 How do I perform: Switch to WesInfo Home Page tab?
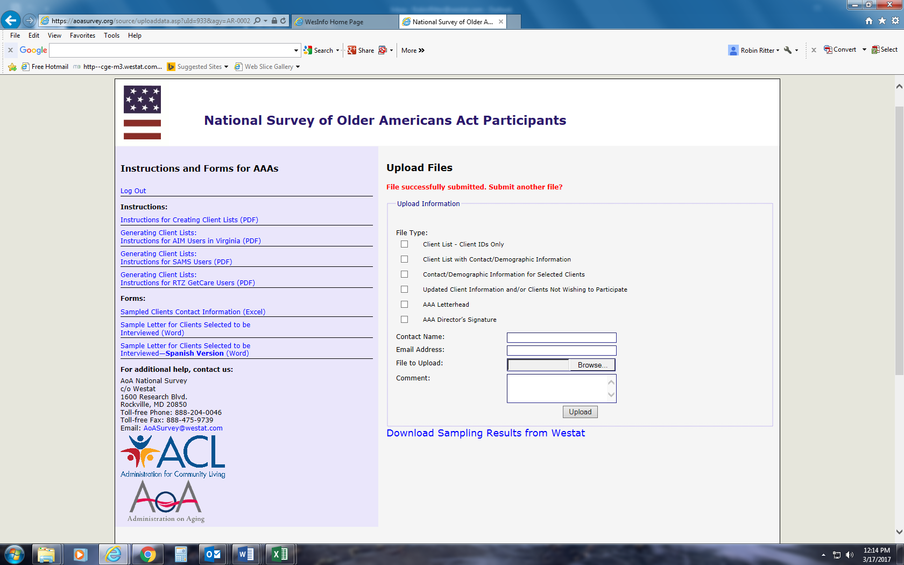pos(344,22)
